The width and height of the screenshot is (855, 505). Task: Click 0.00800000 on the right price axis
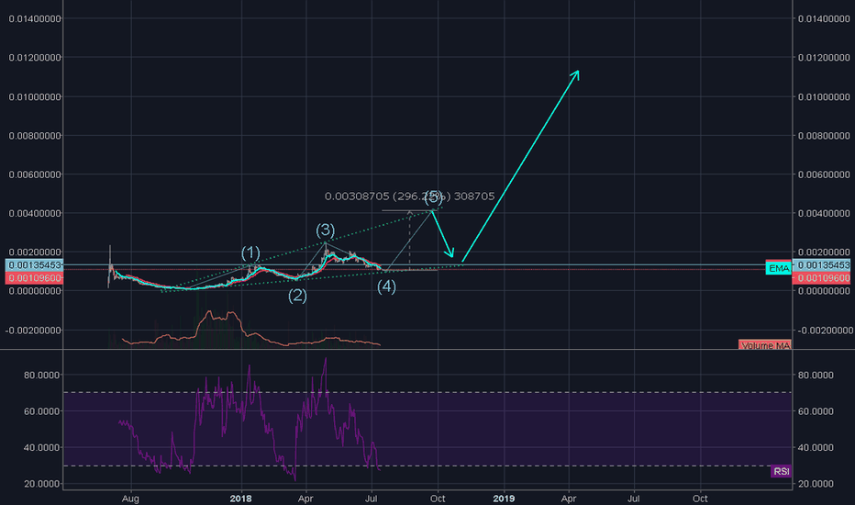824,135
